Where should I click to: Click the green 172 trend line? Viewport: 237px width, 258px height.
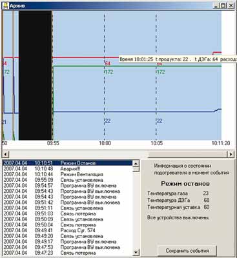tap(137, 66)
